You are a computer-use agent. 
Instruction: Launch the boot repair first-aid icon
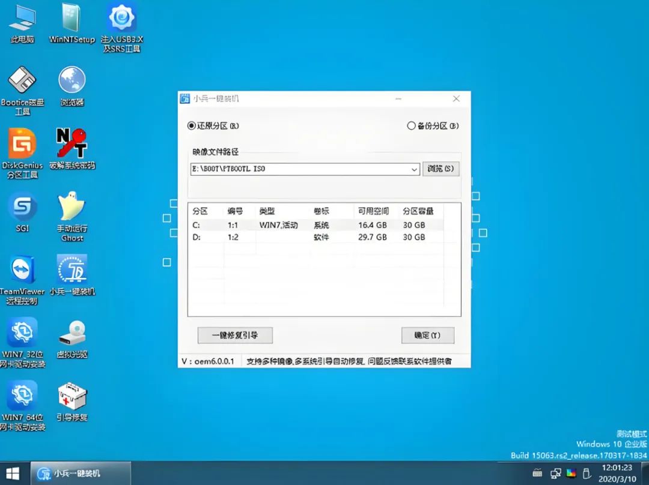72,402
